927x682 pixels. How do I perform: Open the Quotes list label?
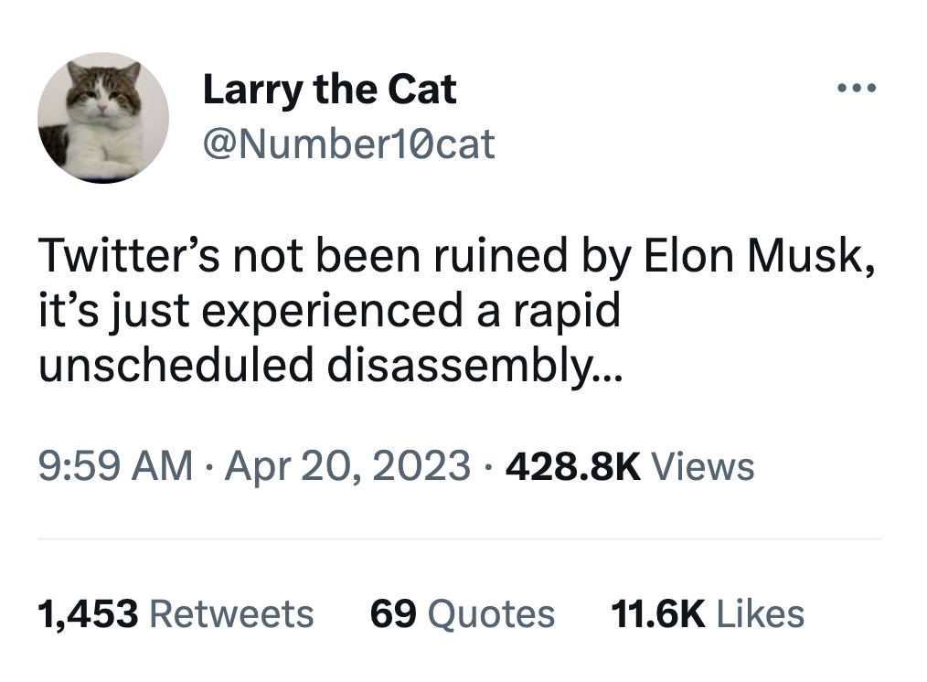(x=491, y=613)
